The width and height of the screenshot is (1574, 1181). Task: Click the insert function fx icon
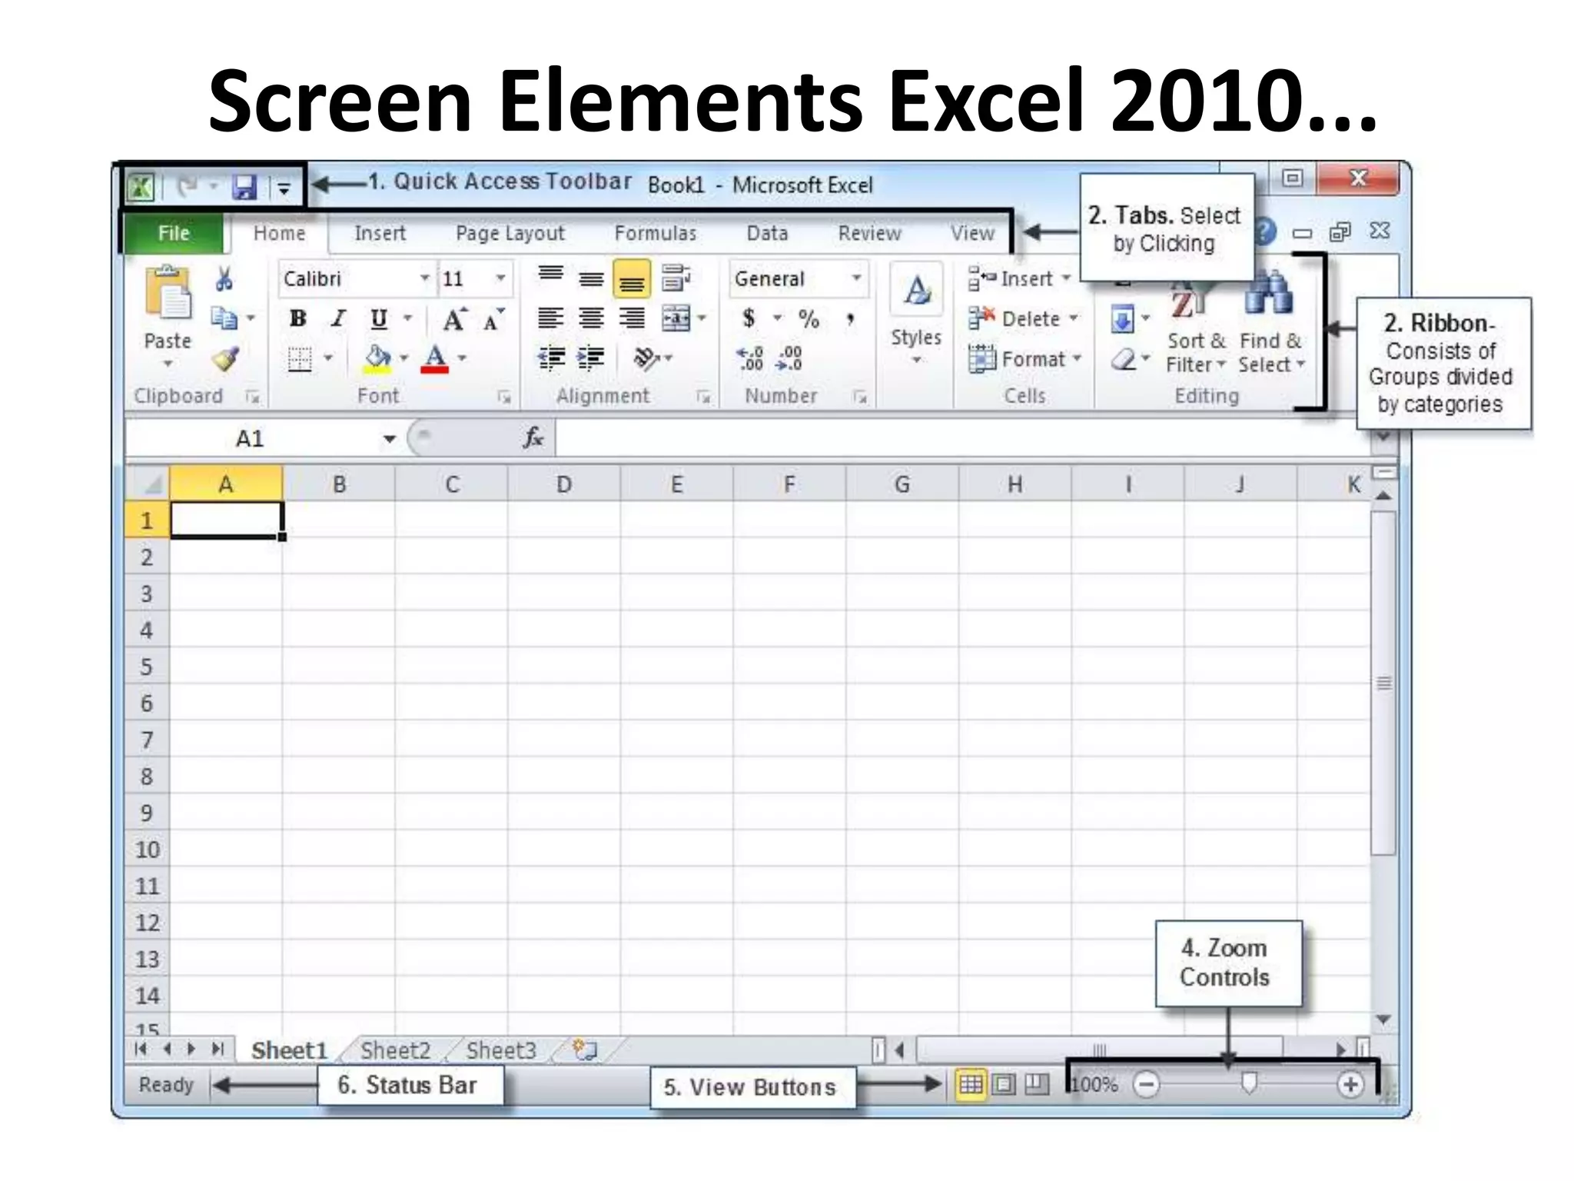tap(533, 438)
